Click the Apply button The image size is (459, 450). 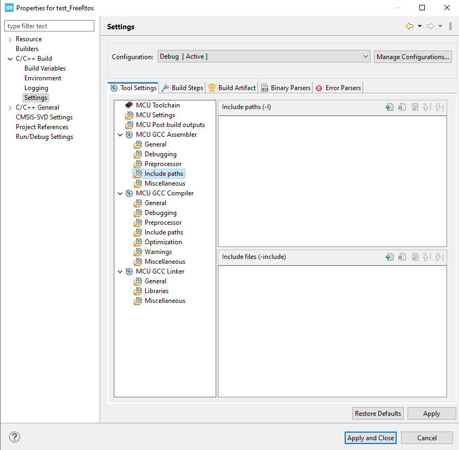[x=431, y=413]
